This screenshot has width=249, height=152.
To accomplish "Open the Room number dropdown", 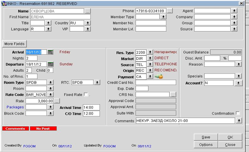I will click(x=51, y=88).
